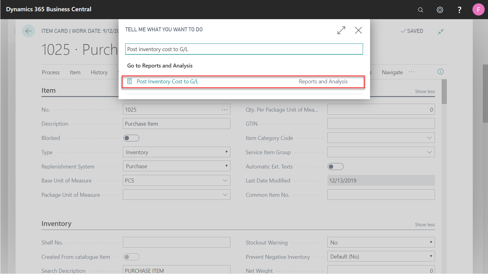488x274 pixels.
Task: Open the ellipsis lookup in the No. field
Action: pos(225,109)
